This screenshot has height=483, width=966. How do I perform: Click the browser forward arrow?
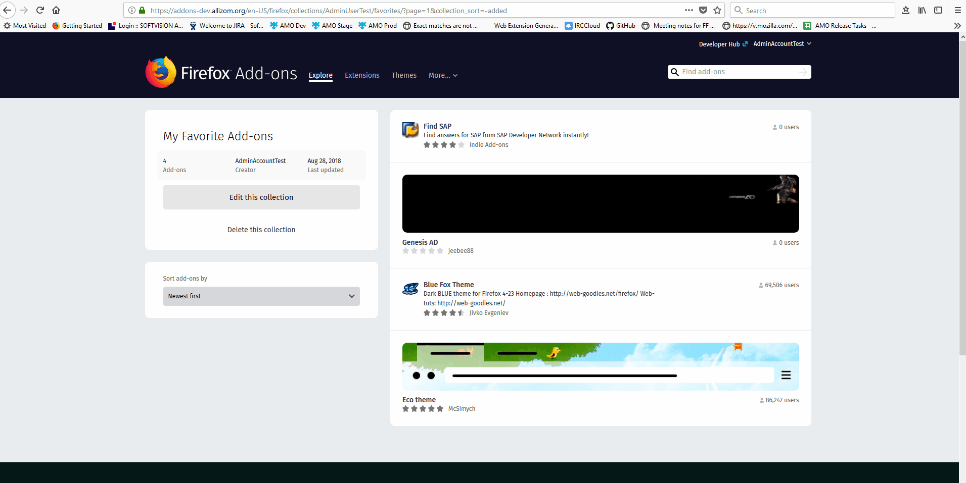[24, 10]
